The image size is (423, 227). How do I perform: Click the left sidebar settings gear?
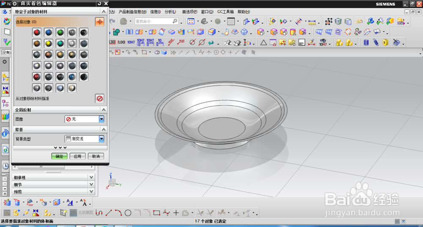[5, 62]
